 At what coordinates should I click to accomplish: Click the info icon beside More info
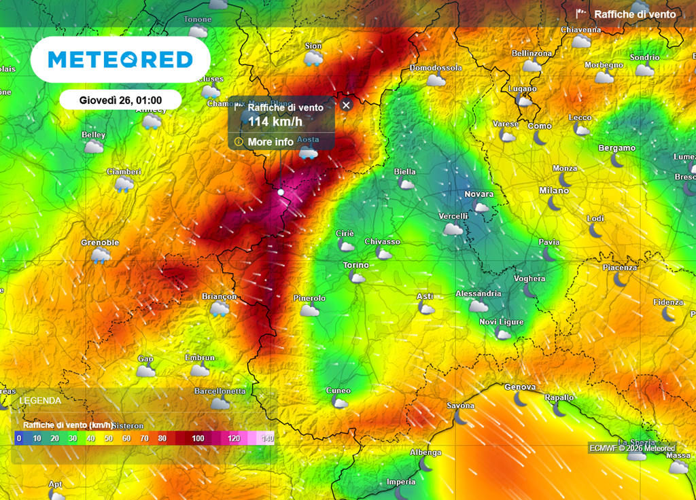click(x=239, y=142)
